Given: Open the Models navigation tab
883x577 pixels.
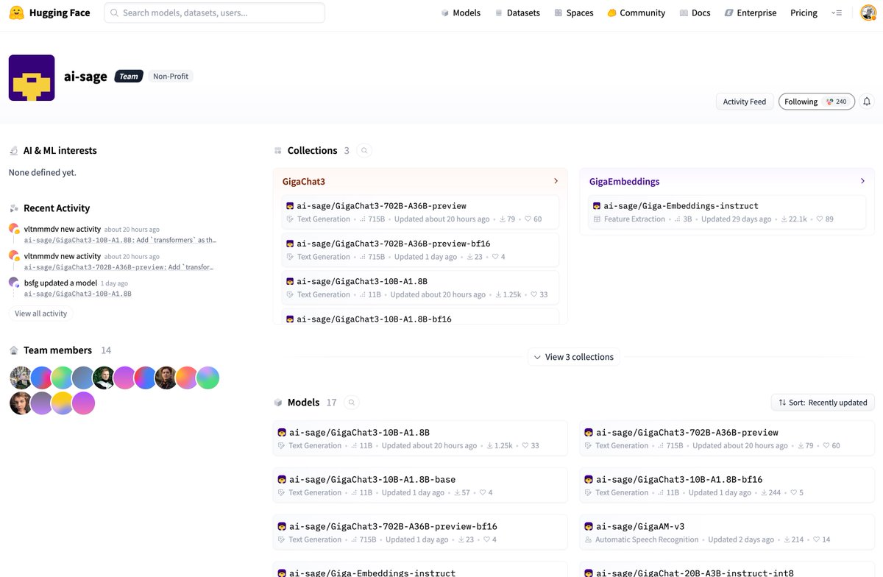Looking at the screenshot, I should point(461,13).
